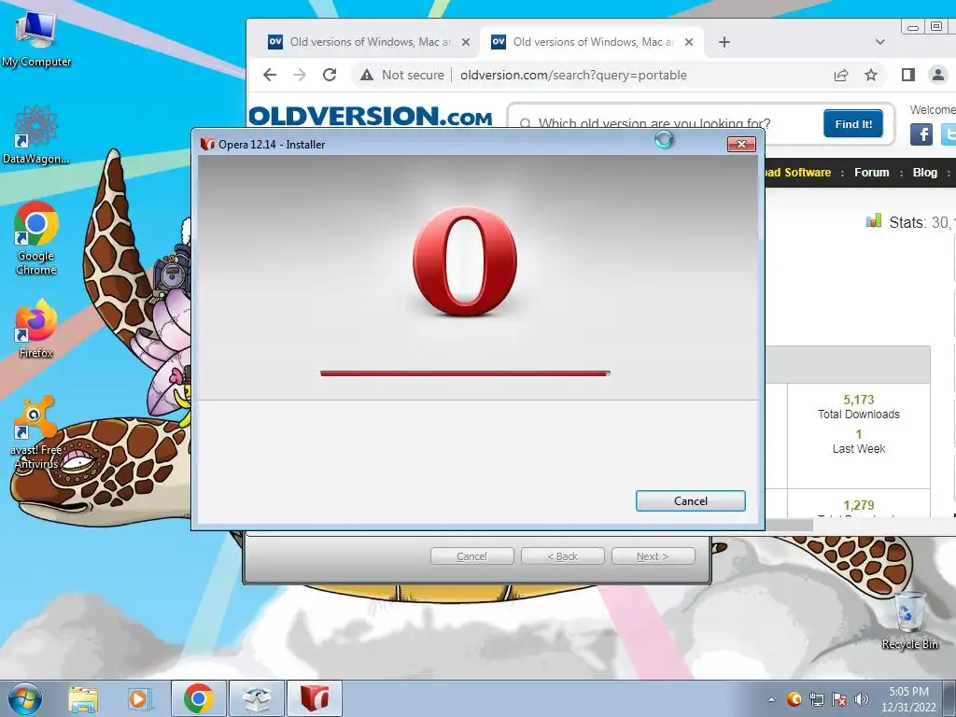The image size is (956, 717).
Task: Open the Forum menu link
Action: 871,173
